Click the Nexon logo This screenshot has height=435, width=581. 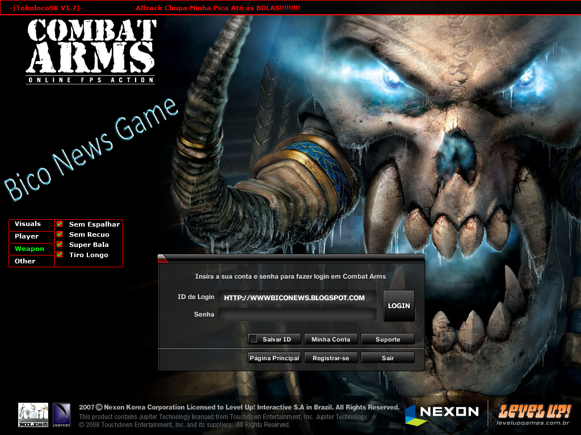pyautogui.click(x=442, y=414)
